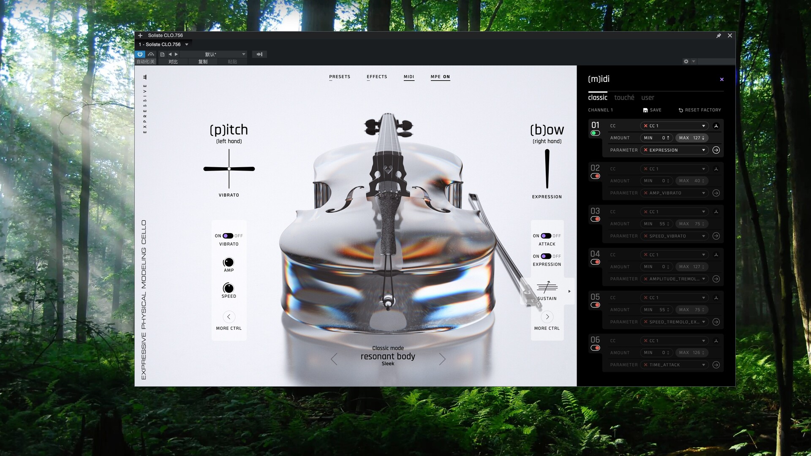
Task: Click the learn icon next to slot 01 CC
Action: click(x=716, y=126)
